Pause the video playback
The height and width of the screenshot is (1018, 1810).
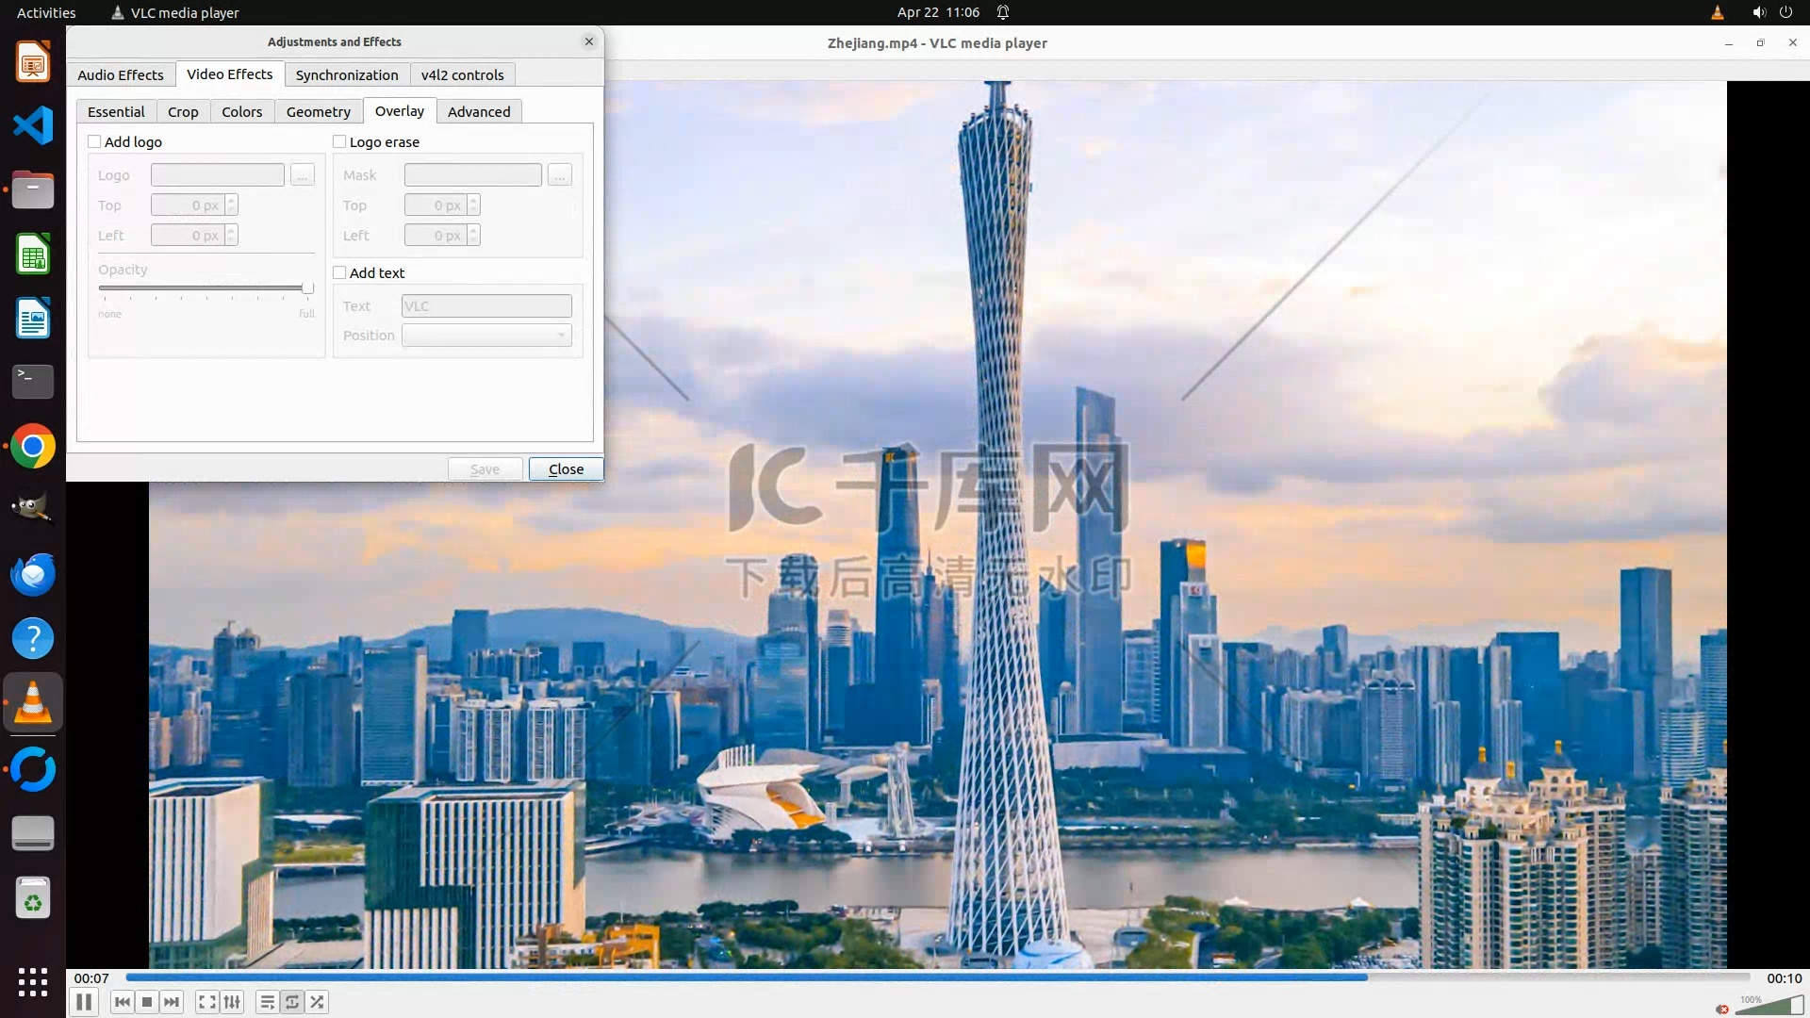pyautogui.click(x=84, y=1002)
